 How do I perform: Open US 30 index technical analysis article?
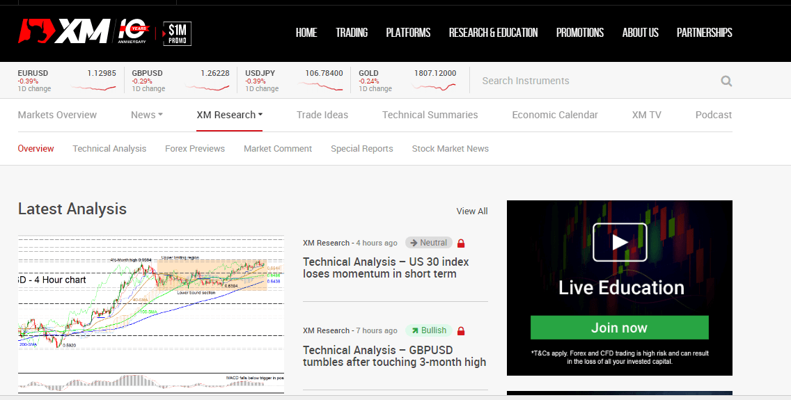point(386,268)
